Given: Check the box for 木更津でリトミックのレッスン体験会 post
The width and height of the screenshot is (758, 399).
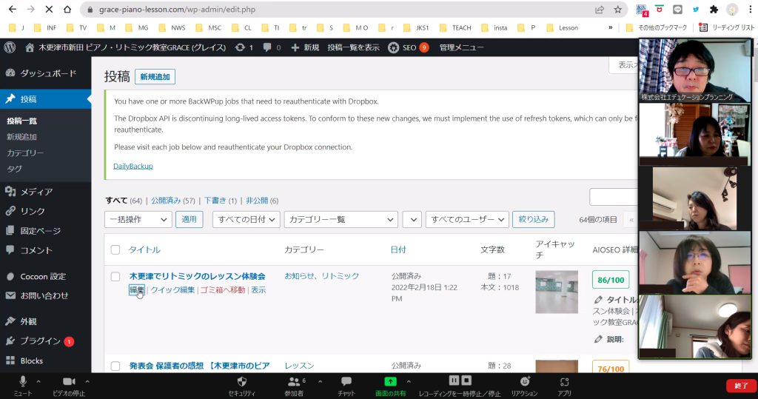Looking at the screenshot, I should (115, 277).
